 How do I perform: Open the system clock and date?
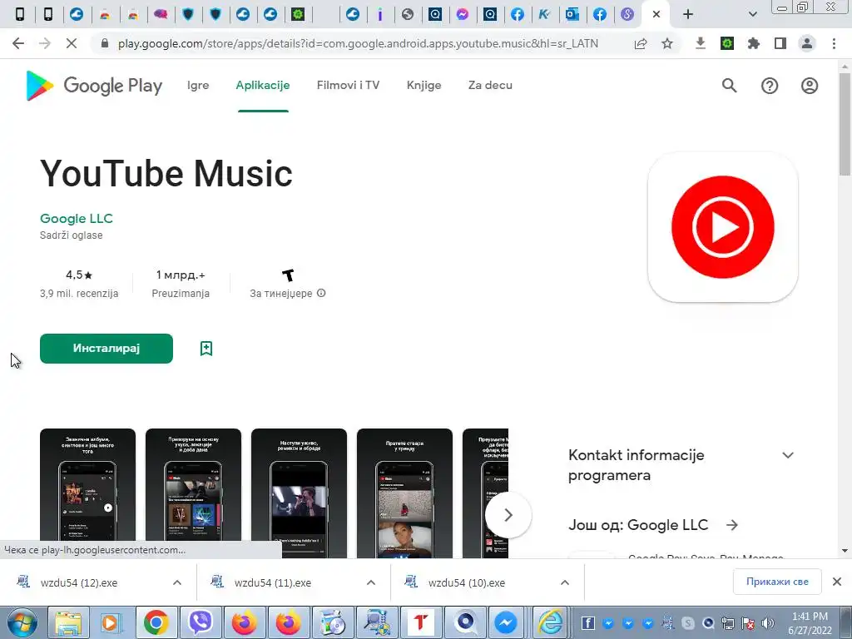coord(810,623)
